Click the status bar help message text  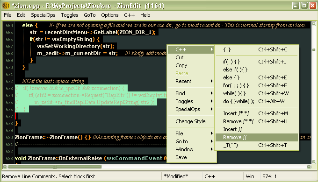[x=49, y=176]
